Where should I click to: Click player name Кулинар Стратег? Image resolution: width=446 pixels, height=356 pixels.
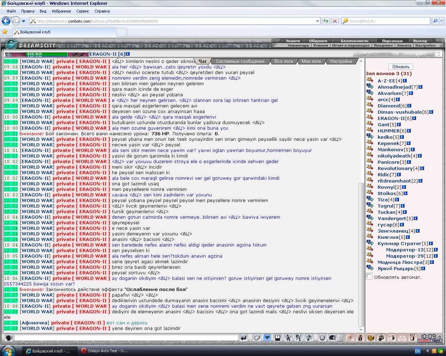pos(399,243)
